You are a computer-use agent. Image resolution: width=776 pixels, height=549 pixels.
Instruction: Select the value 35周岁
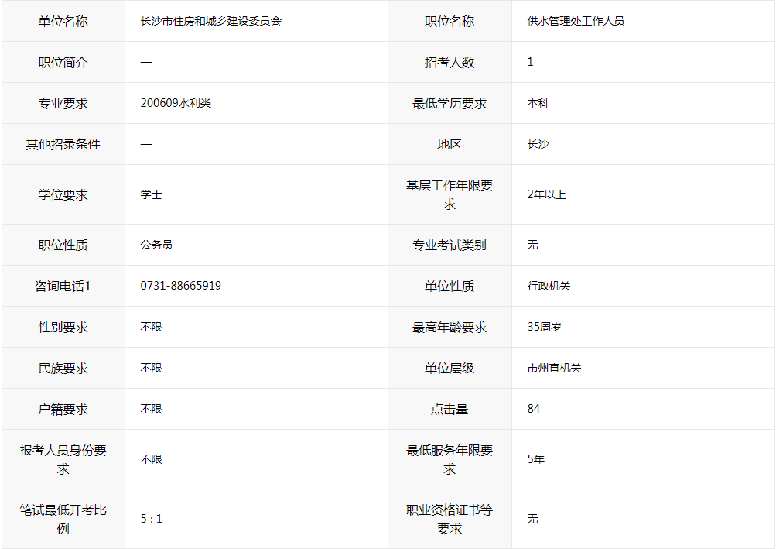pos(544,327)
